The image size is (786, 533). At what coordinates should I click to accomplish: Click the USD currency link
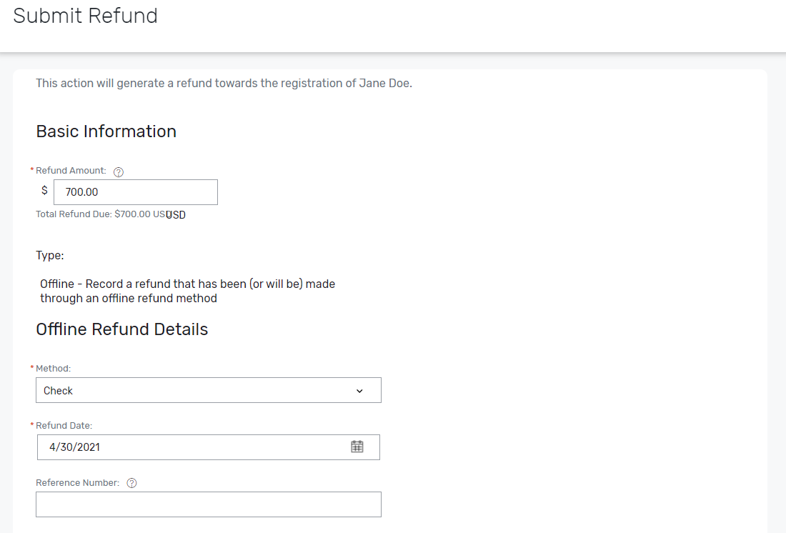tap(176, 214)
